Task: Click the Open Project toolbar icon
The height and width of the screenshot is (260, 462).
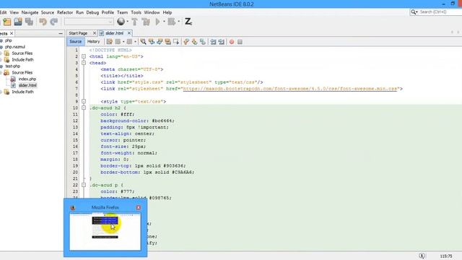Action: click(18, 22)
